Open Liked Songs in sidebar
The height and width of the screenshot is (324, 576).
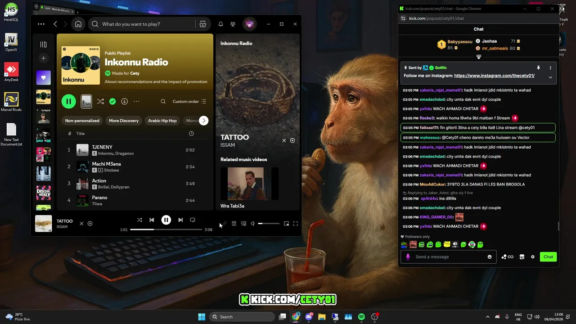tap(43, 77)
